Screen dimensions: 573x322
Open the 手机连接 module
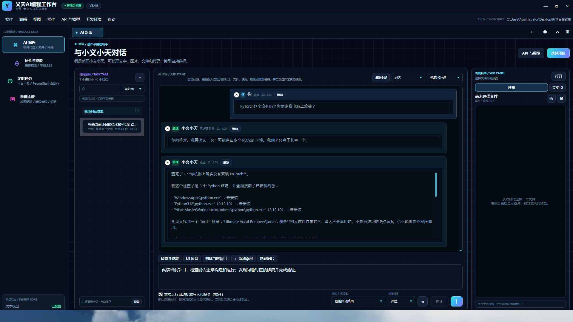[33, 99]
